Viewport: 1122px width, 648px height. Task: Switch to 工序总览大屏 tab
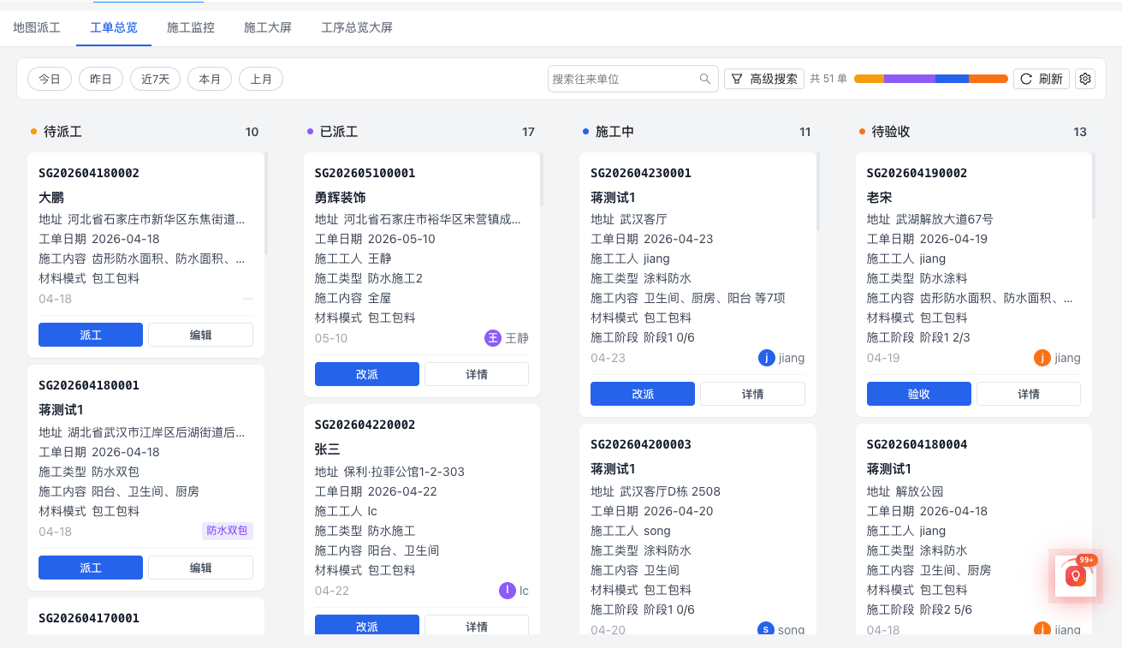tap(357, 27)
